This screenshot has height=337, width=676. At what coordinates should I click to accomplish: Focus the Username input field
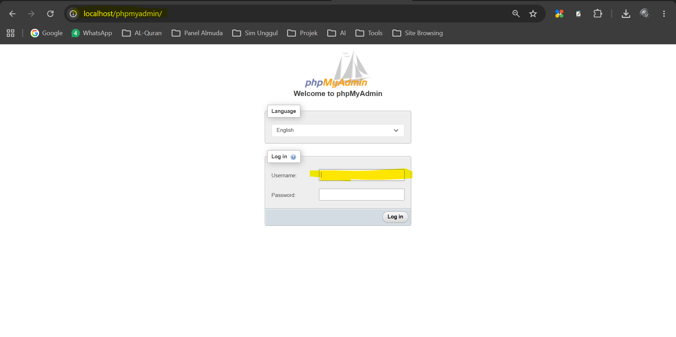[x=362, y=175]
